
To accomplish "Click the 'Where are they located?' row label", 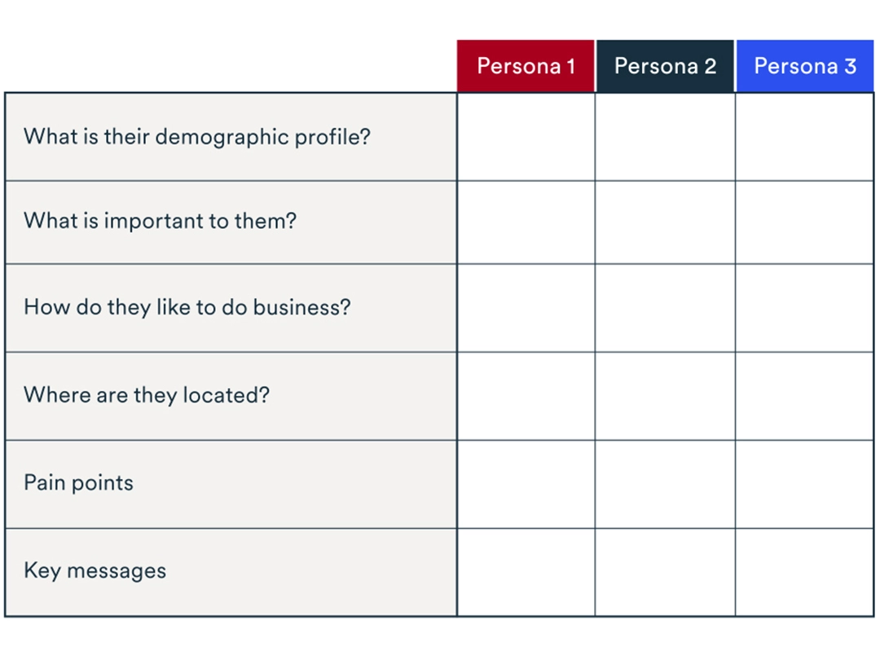I will pos(147,395).
